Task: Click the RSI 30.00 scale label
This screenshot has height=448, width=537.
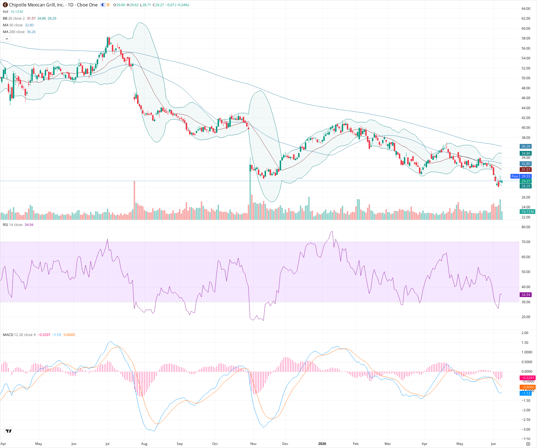Action: click(x=526, y=302)
